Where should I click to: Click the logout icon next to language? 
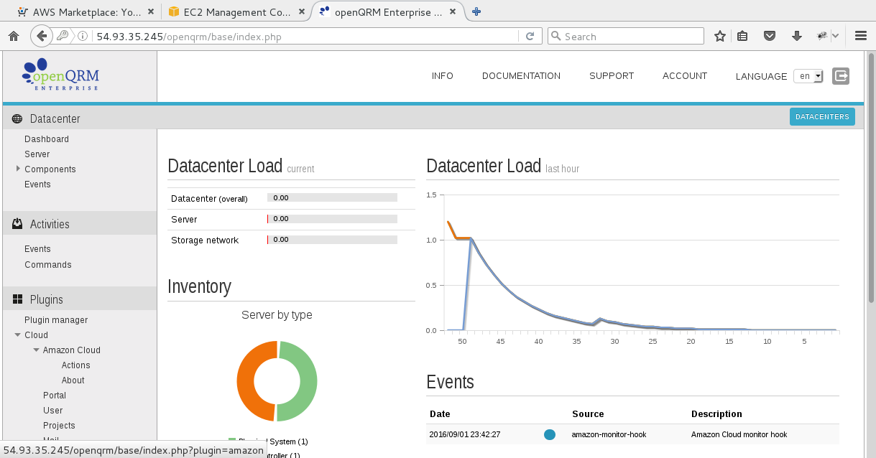pos(841,76)
